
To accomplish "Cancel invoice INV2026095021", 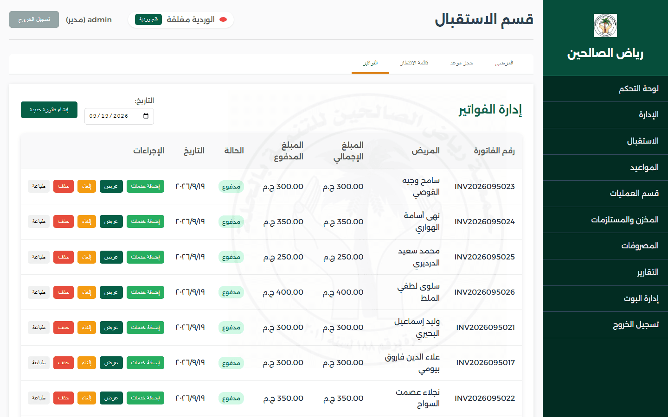I will click(87, 328).
